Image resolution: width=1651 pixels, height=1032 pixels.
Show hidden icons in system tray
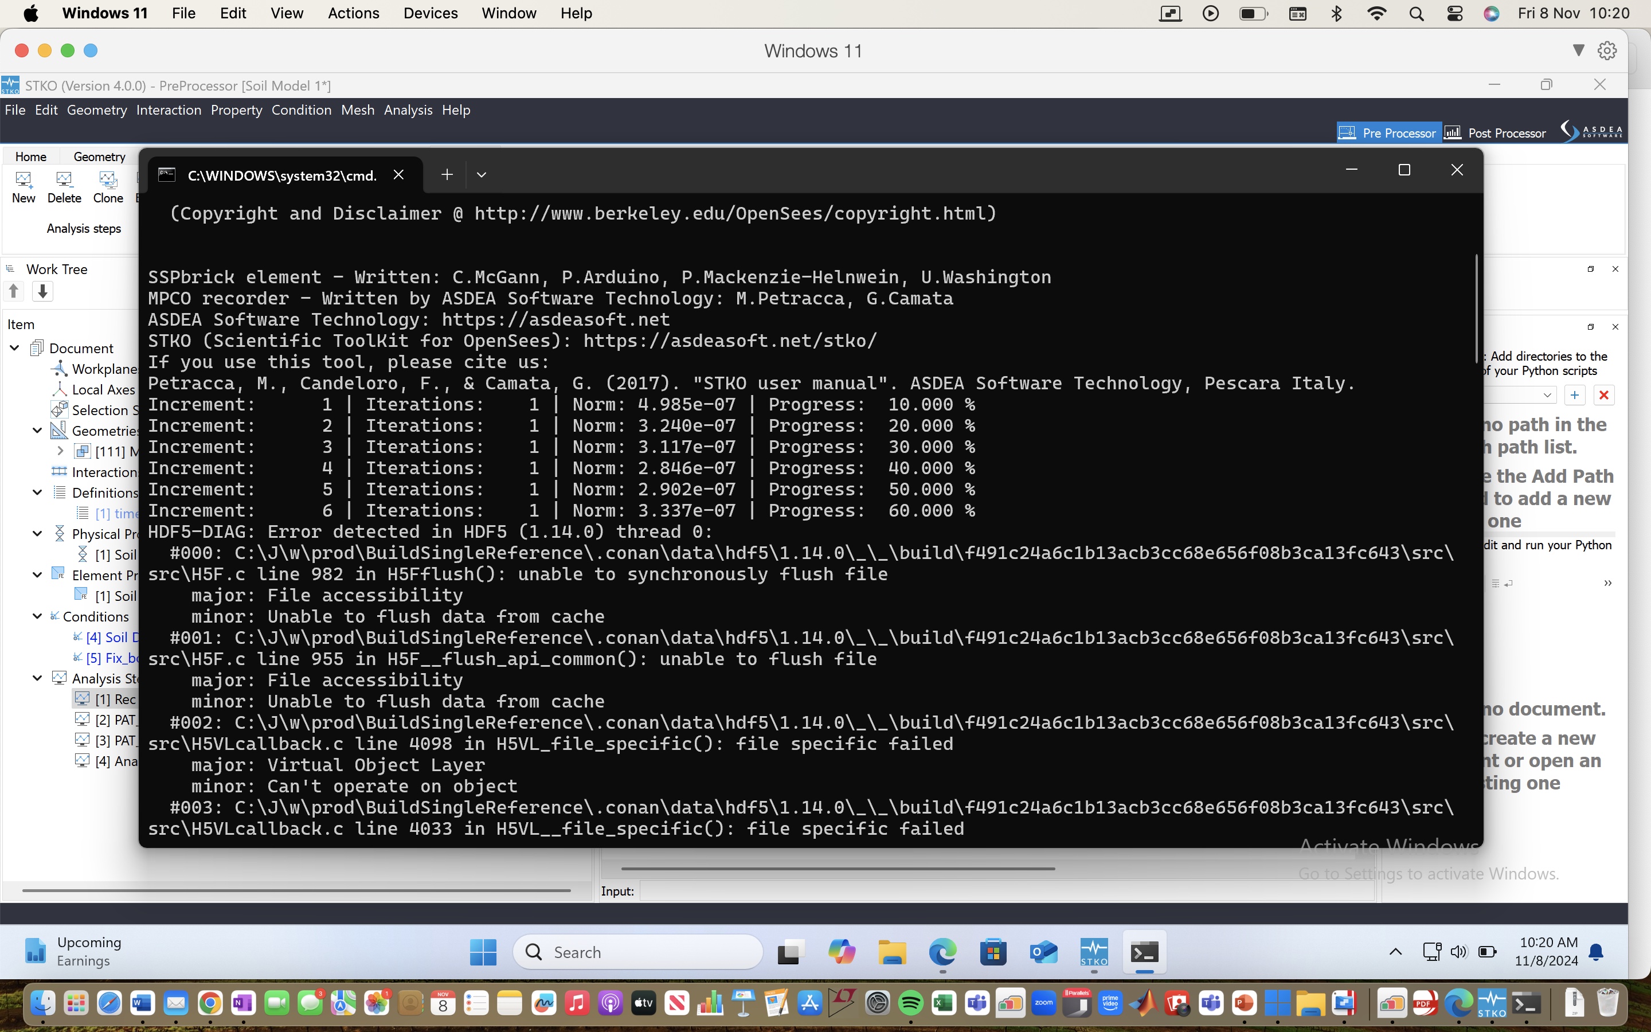point(1396,952)
